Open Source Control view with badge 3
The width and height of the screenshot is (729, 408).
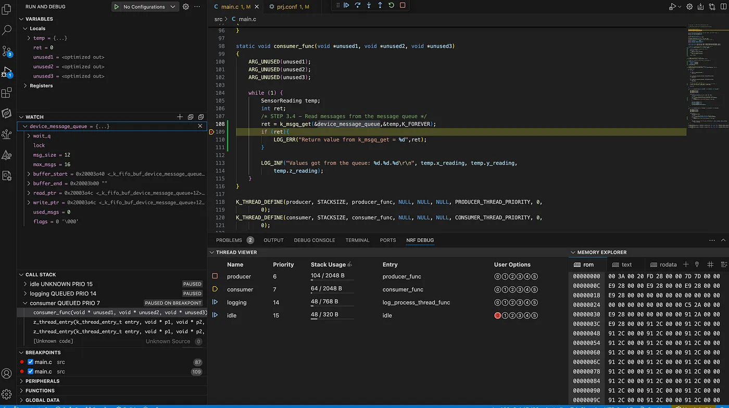pos(7,51)
